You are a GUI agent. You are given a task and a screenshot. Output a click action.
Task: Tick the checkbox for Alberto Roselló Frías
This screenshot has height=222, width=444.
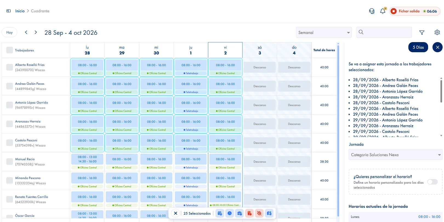10,67
